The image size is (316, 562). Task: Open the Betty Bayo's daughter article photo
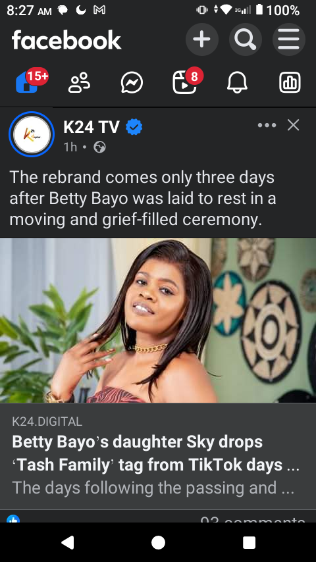(158, 320)
